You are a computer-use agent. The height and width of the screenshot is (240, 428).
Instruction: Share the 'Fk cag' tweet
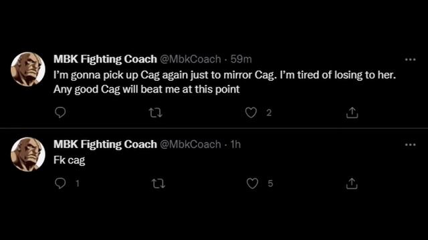352,183
